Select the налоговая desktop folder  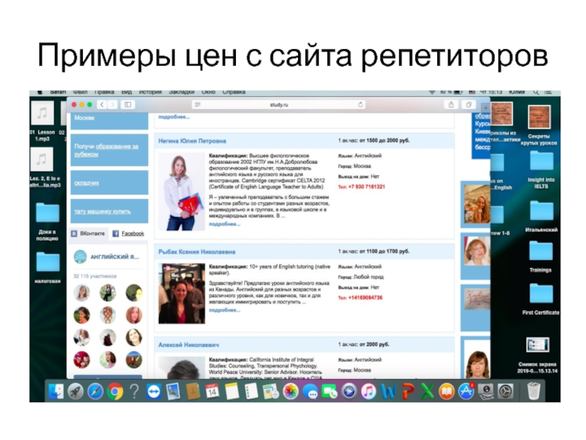coord(48,267)
